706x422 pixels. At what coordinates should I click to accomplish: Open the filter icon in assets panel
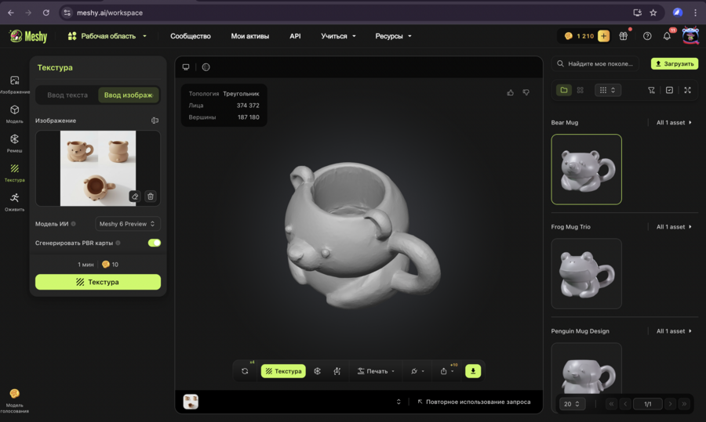pos(651,90)
